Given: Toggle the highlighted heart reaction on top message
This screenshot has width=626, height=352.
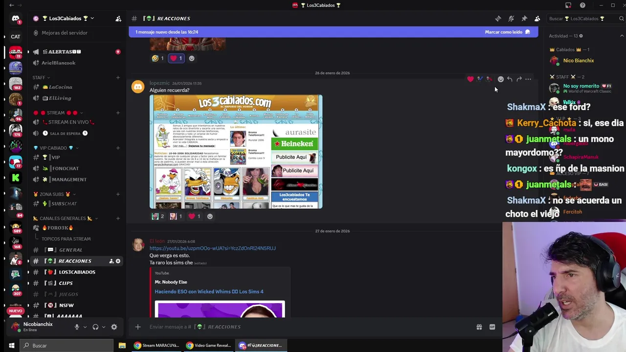Looking at the screenshot, I should (x=176, y=58).
